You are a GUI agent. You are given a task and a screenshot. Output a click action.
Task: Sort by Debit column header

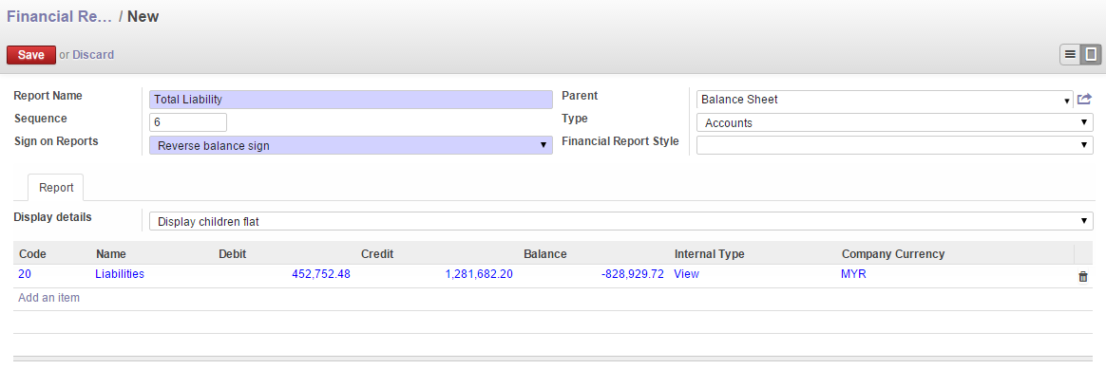coord(232,253)
